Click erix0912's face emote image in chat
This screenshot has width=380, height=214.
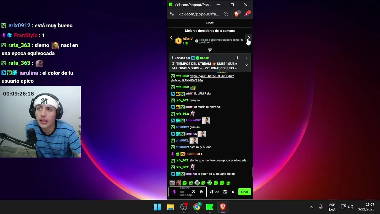point(194,140)
